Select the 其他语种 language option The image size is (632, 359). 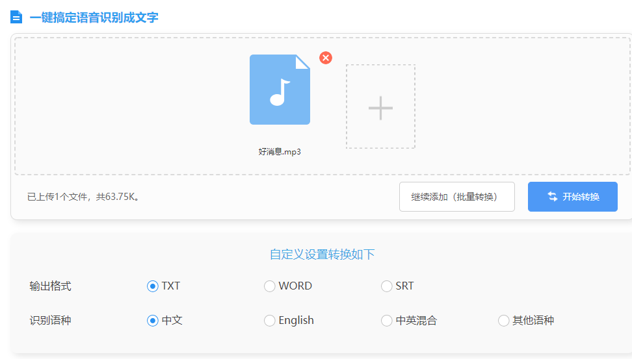coord(504,321)
